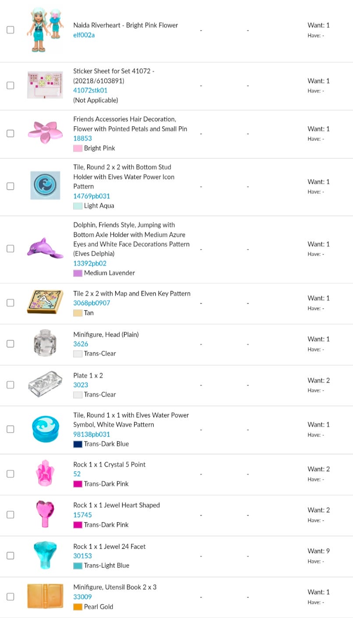
Task: Click the trans-clear minifigure head image
Action: [45, 343]
